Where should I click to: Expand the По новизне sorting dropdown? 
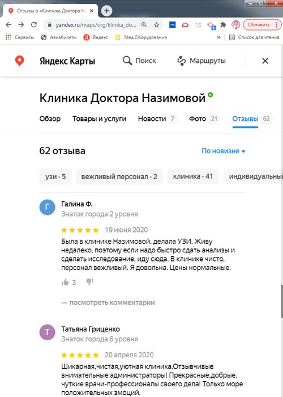(x=224, y=151)
